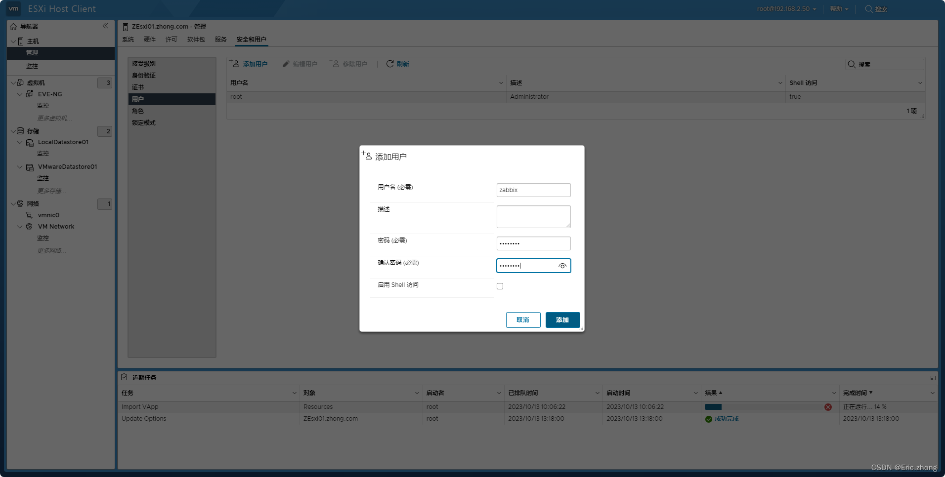Click the user name input field
Screen dimensions: 945x477
coord(533,190)
